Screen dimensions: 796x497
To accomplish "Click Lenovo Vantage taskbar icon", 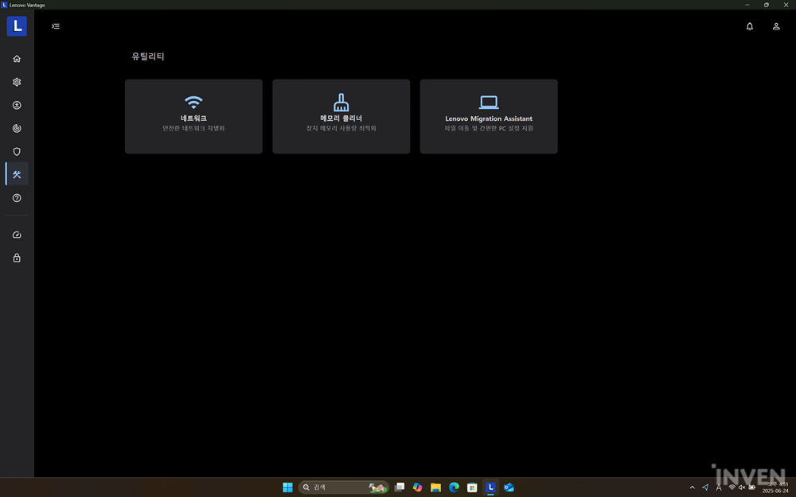I will pyautogui.click(x=490, y=487).
